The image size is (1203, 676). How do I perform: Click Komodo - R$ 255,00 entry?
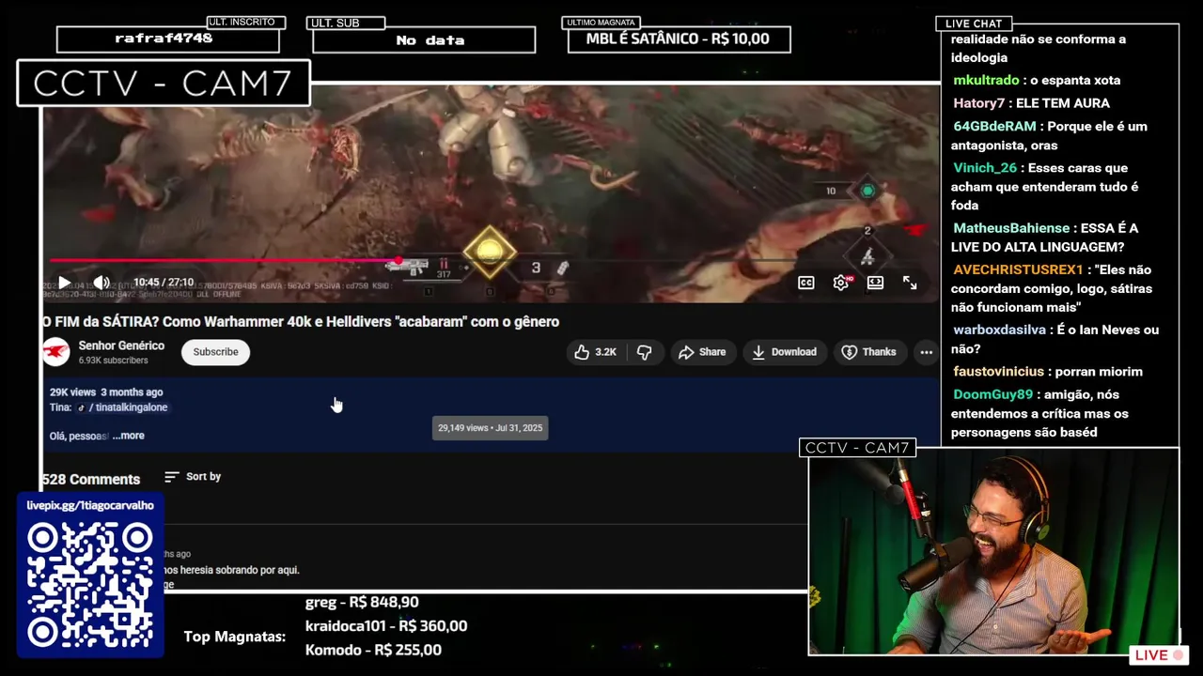coord(373,650)
